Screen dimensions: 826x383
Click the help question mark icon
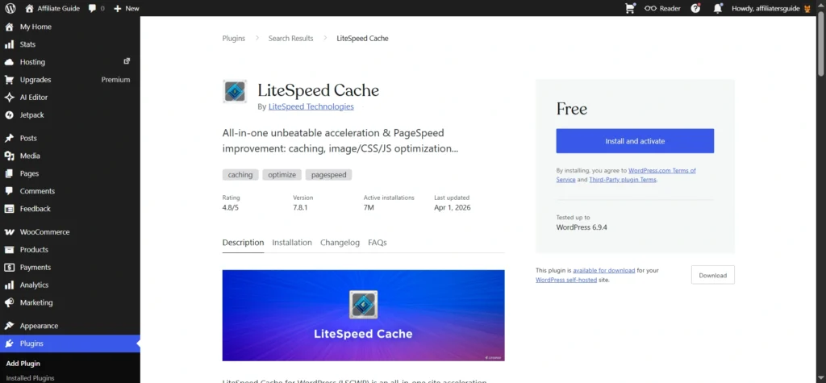pyautogui.click(x=696, y=8)
